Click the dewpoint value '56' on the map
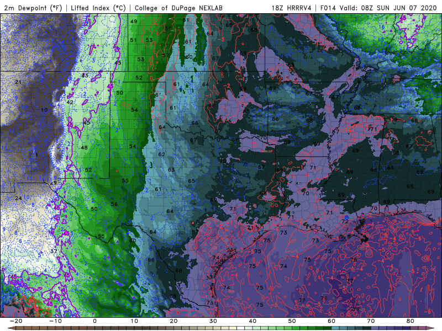This screenshot has height=331, width=442. click(114, 204)
